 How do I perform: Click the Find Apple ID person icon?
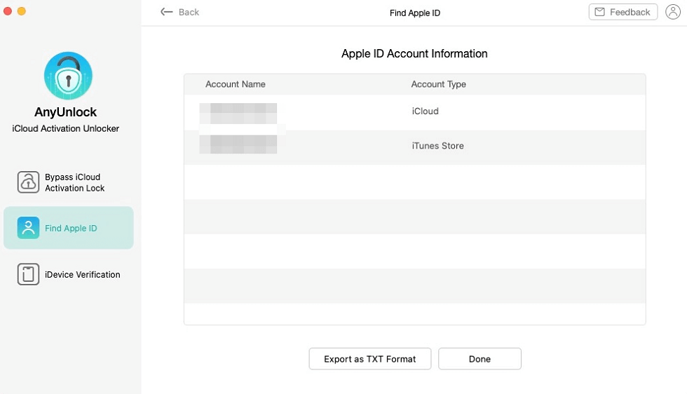pos(28,228)
